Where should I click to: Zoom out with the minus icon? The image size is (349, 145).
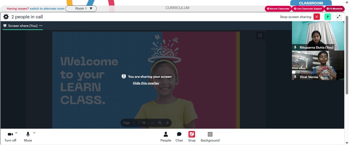153,123
